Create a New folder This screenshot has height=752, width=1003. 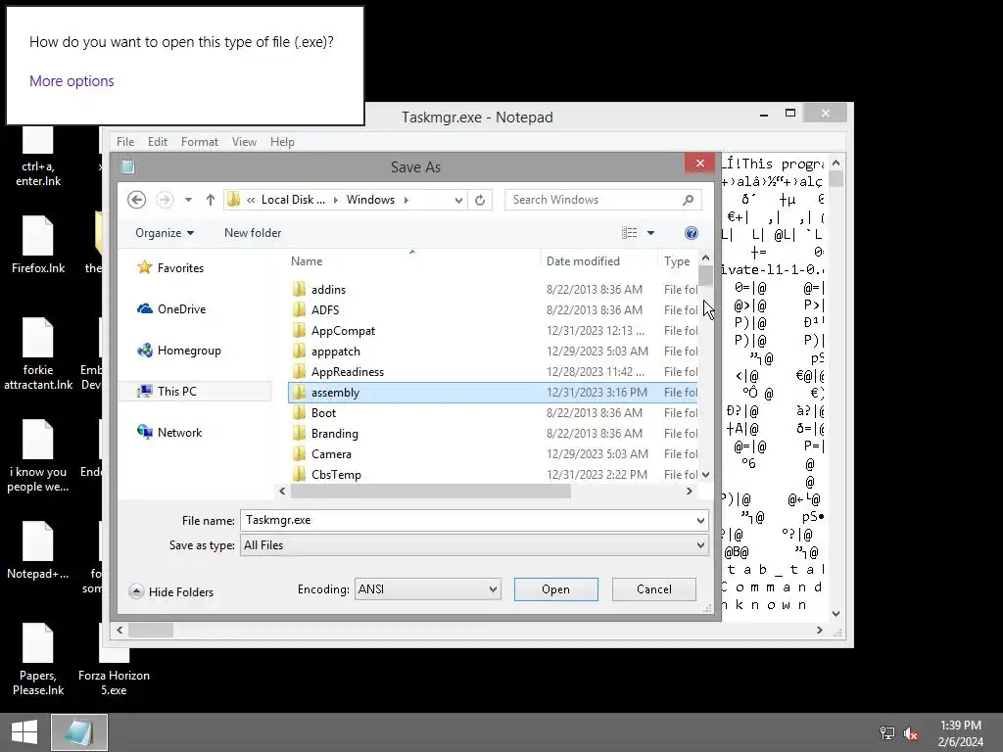(x=253, y=233)
